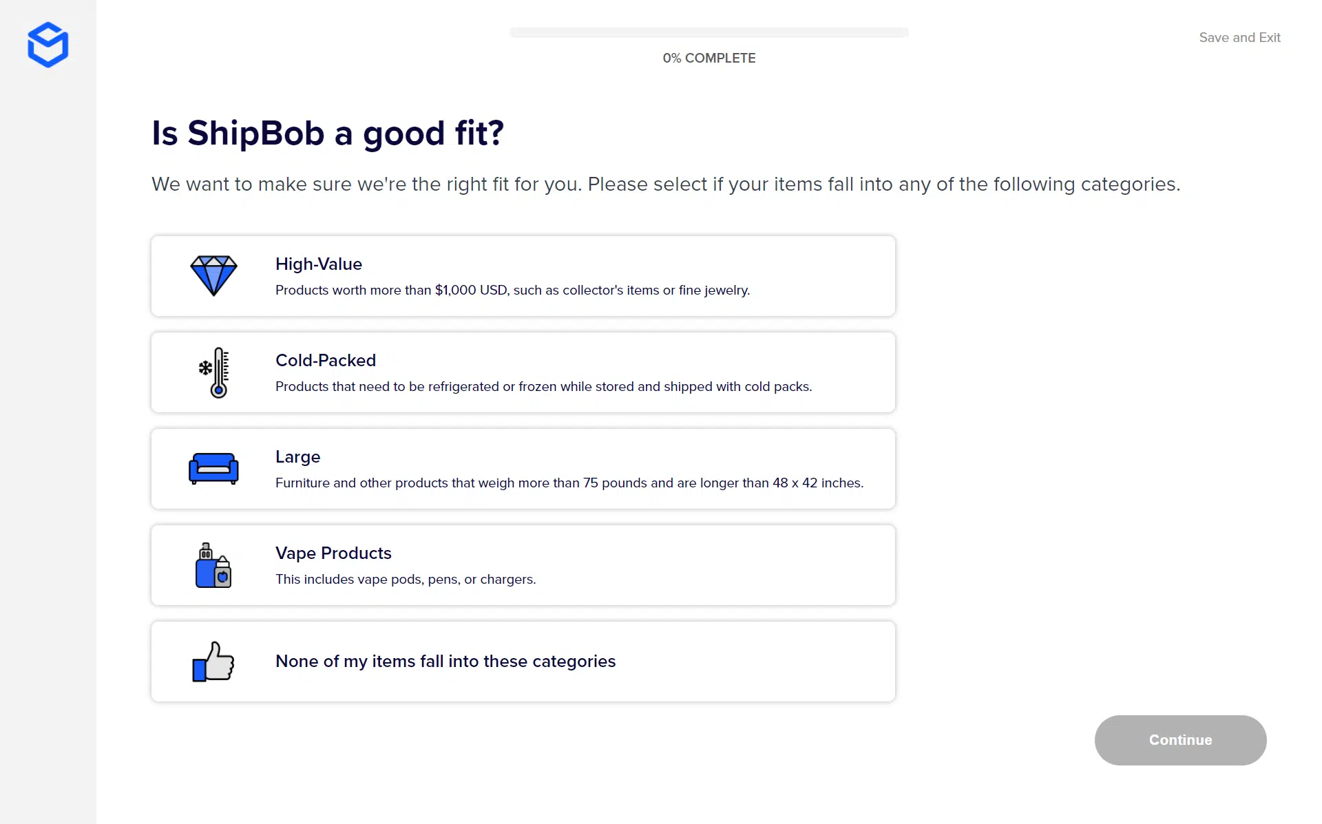Click the refrigerated or frozen description text

click(x=543, y=386)
